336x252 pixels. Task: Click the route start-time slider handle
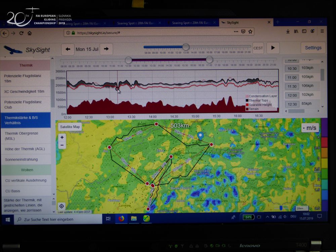click(x=128, y=60)
